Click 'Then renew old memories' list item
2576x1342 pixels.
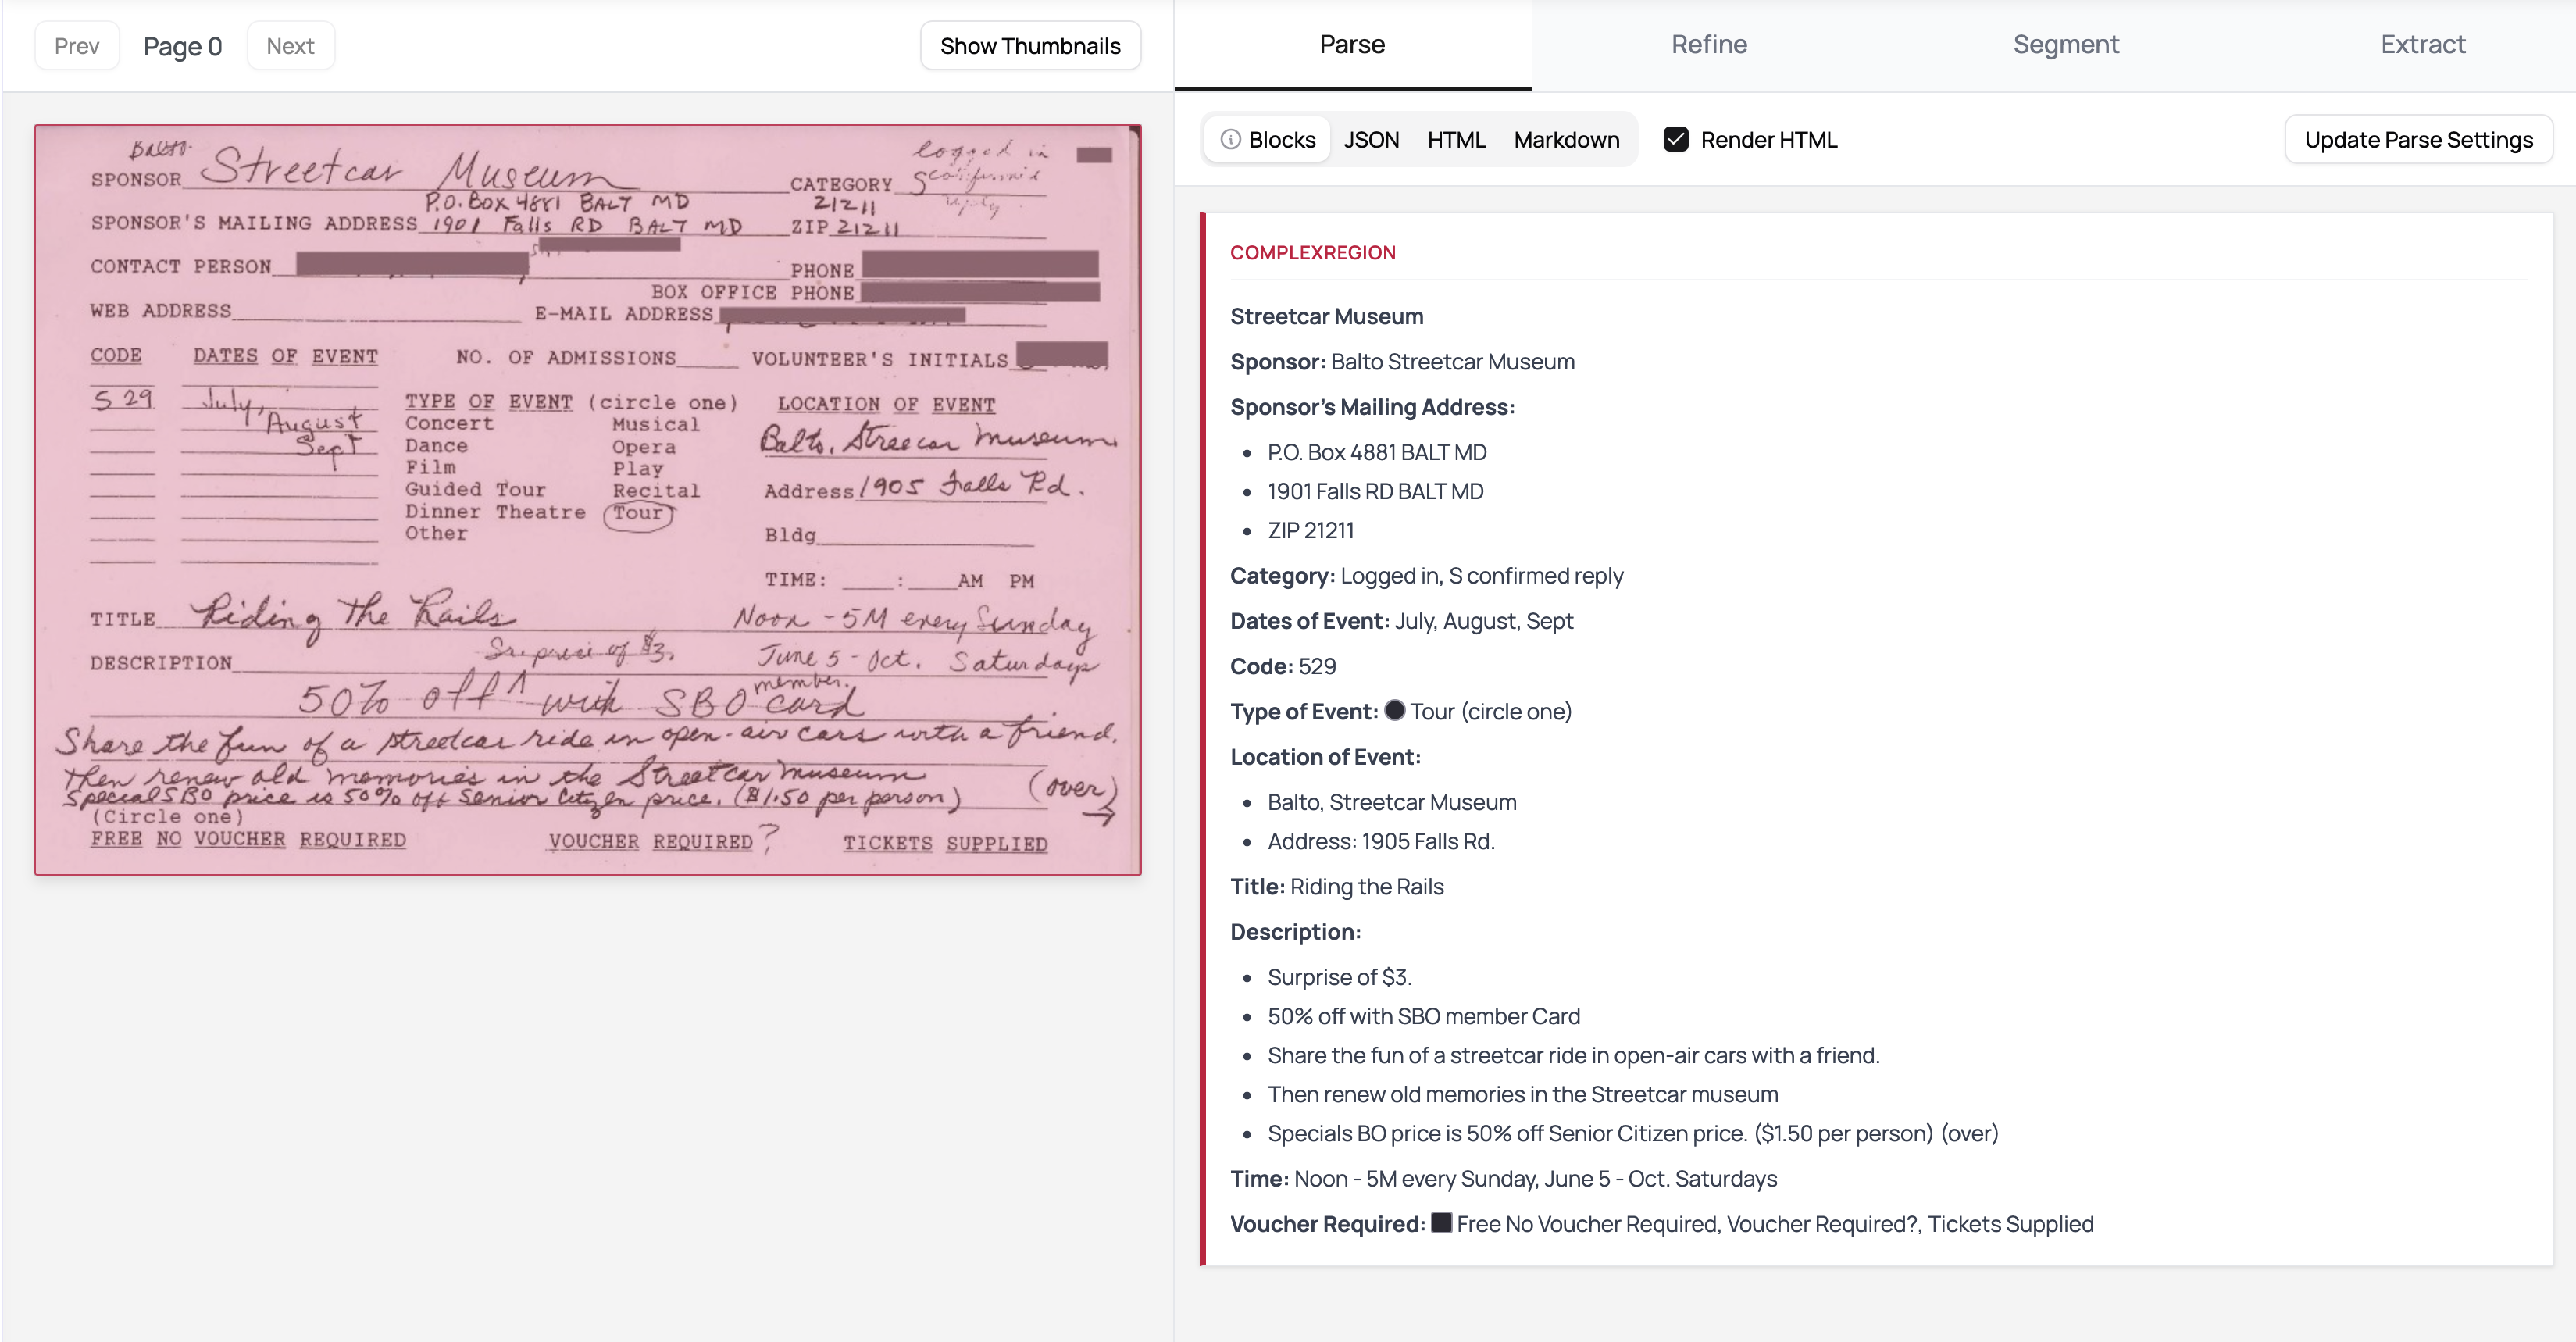click(1522, 1095)
